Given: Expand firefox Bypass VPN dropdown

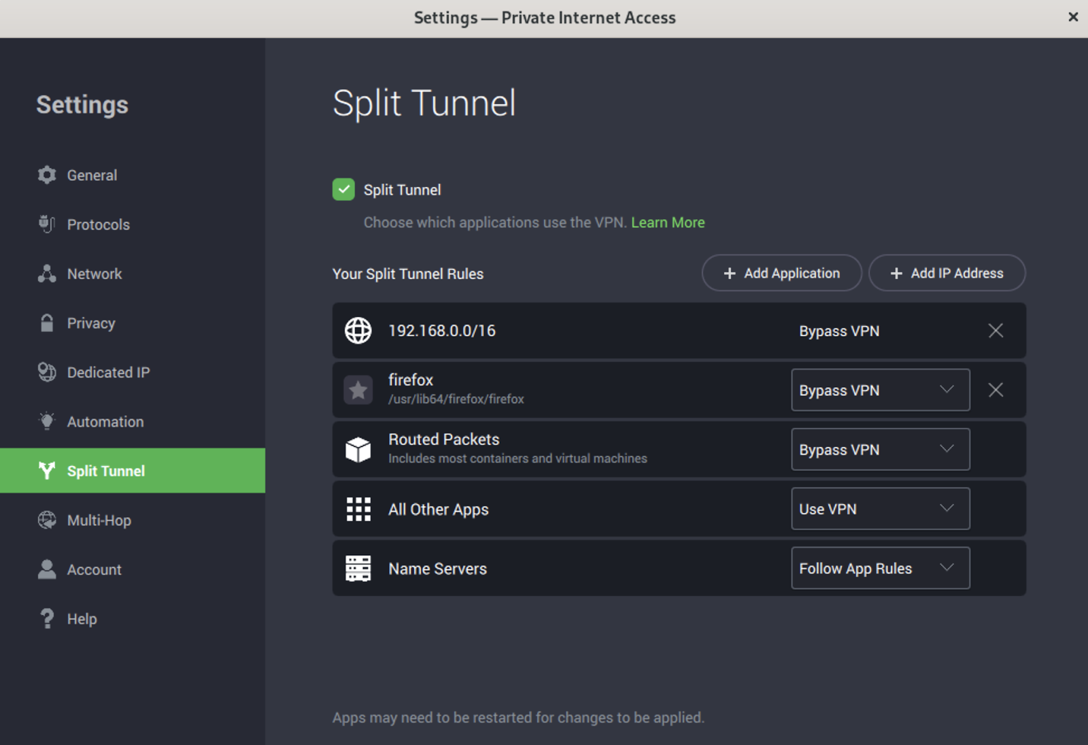Looking at the screenshot, I should coord(880,390).
